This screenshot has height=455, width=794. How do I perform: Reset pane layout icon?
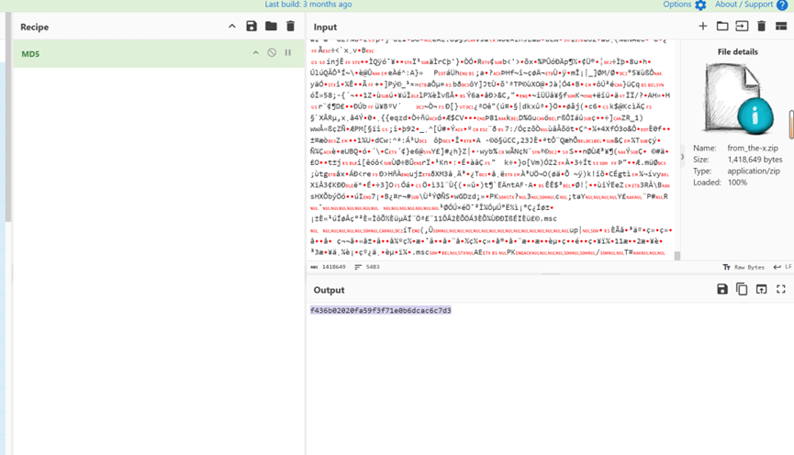pyautogui.click(x=781, y=27)
